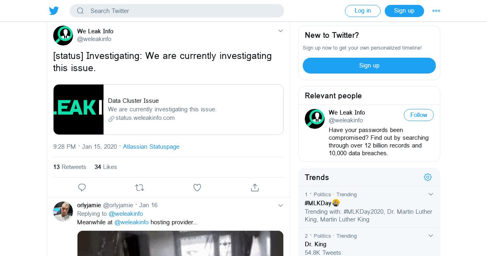Image resolution: width=487 pixels, height=256 pixels.
Task: Expand #MLKDay trend options chevron
Action: [x=431, y=194]
